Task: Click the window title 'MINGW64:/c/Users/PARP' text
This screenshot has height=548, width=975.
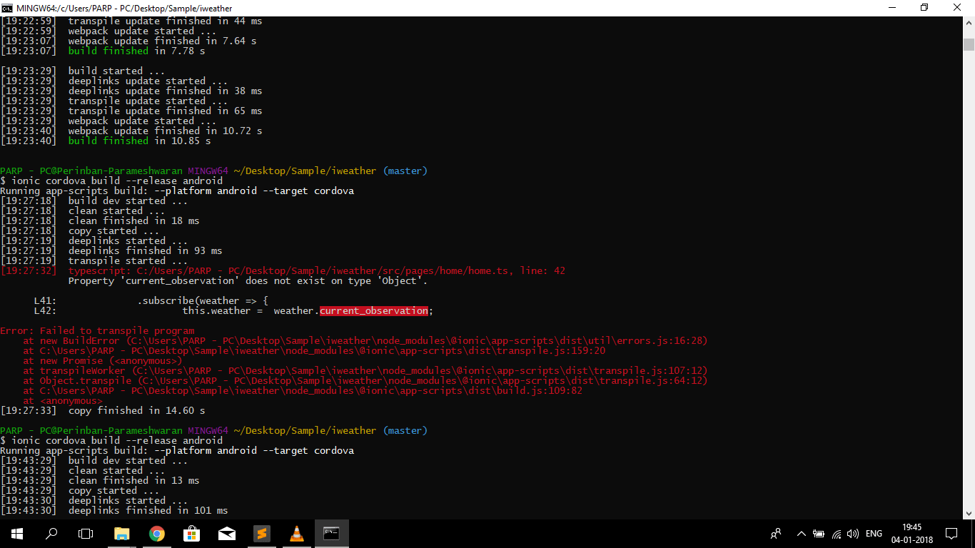Action: tap(124, 8)
